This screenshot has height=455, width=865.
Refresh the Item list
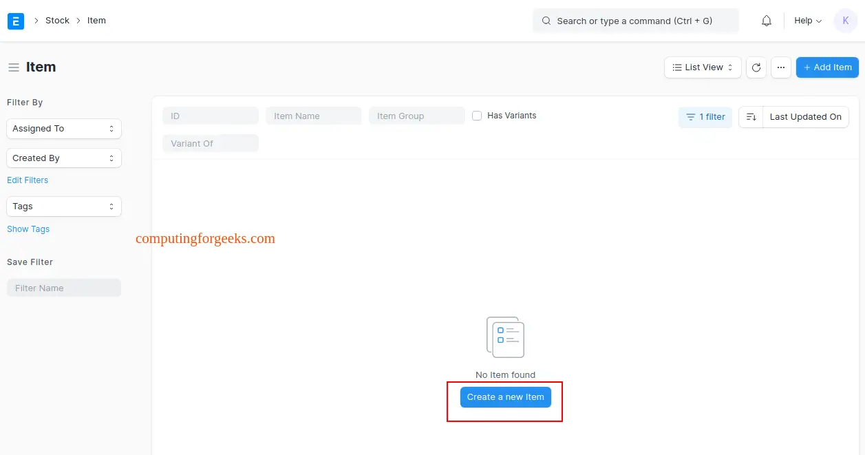[x=756, y=67]
